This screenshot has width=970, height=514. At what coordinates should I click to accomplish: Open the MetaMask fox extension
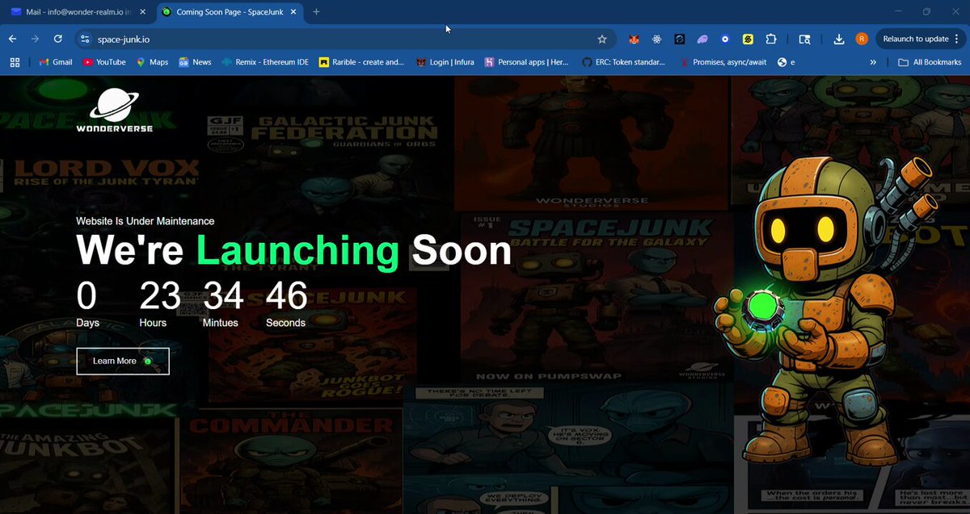pos(634,39)
